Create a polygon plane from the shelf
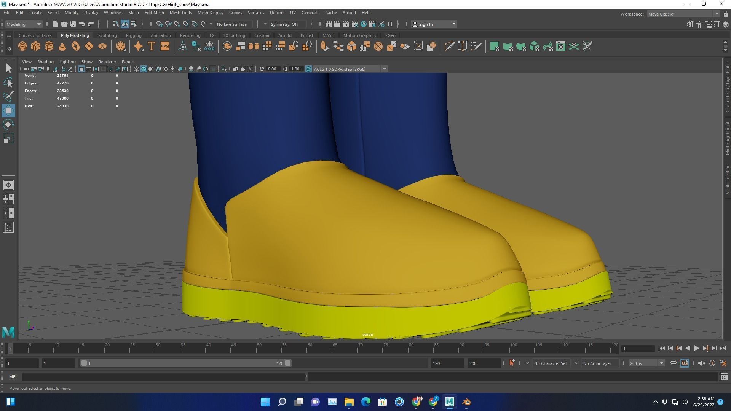The height and width of the screenshot is (411, 731). tap(89, 46)
